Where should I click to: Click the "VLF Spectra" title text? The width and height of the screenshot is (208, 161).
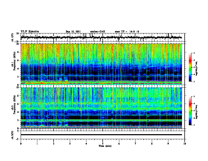pos(30,32)
